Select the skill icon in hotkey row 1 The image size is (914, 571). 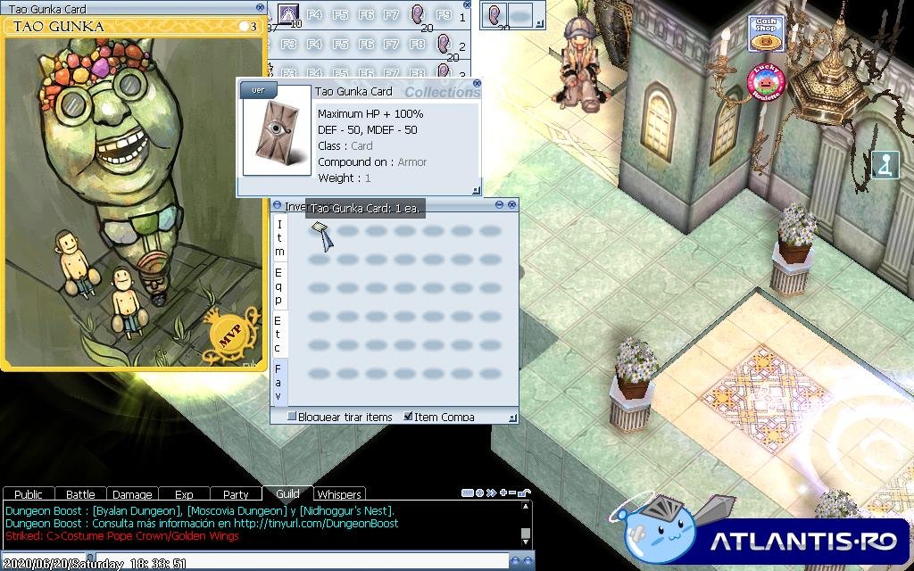click(288, 14)
